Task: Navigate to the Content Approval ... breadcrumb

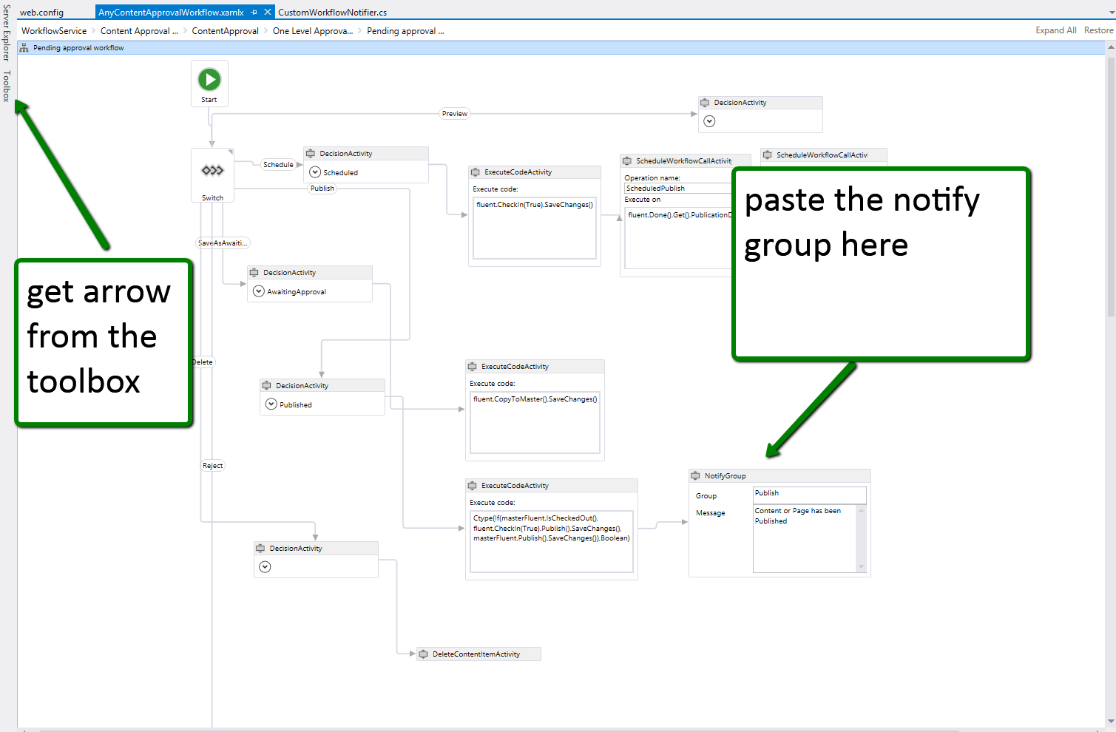Action: coord(139,31)
